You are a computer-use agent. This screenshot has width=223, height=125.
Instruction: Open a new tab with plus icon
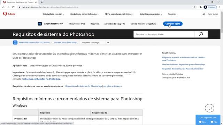(x=42, y=2)
